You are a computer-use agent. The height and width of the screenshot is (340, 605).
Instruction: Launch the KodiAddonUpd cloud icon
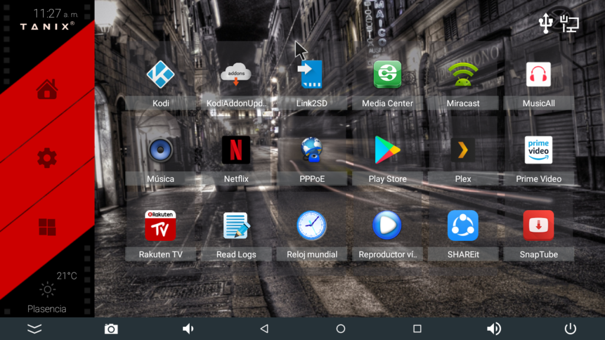click(236, 74)
